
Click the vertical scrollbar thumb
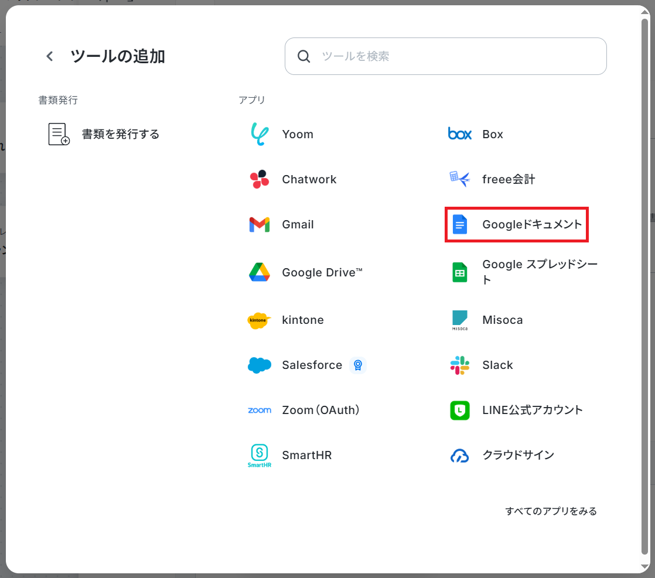point(644,286)
